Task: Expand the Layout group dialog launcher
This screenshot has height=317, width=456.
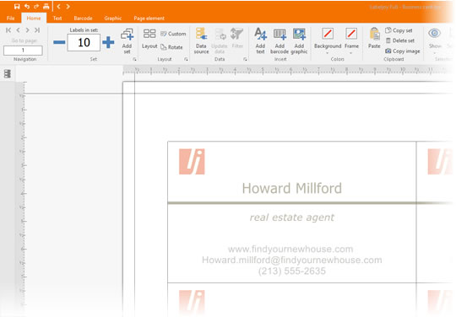Action: click(186, 59)
